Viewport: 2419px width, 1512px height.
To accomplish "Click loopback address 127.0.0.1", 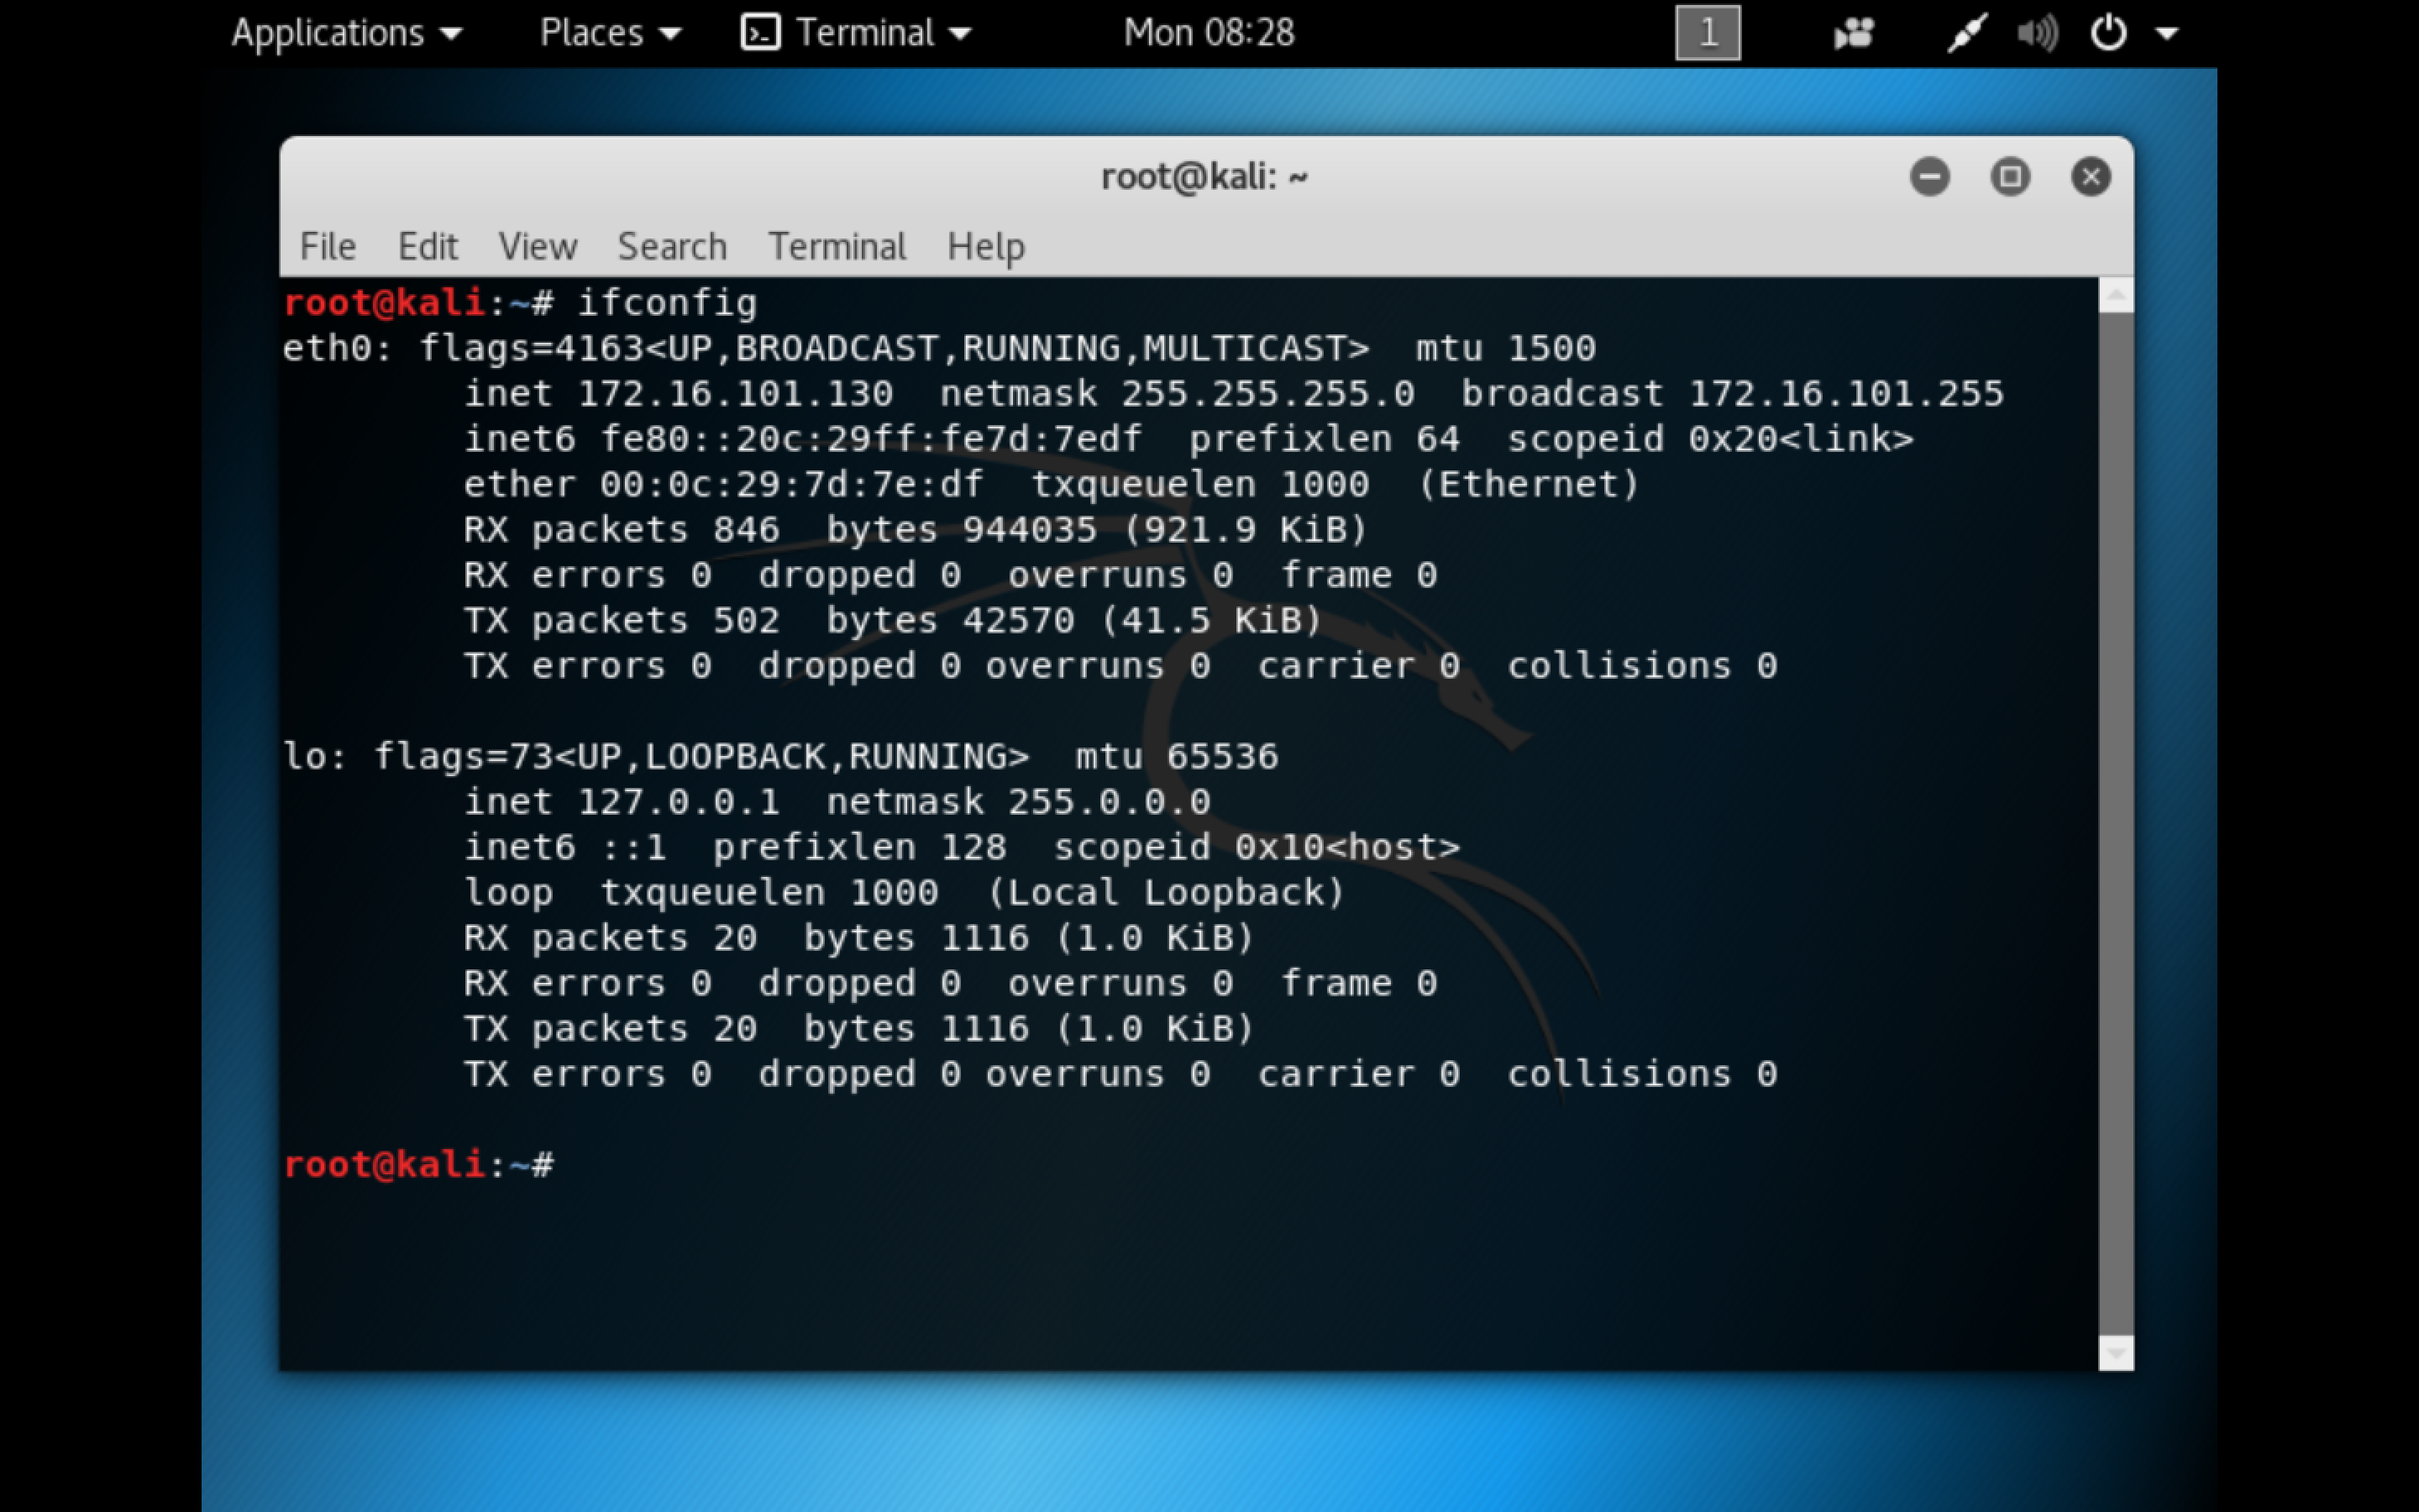I will tap(679, 801).
